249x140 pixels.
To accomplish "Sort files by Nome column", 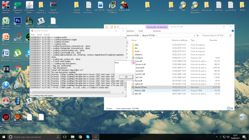I will click(x=134, y=40).
